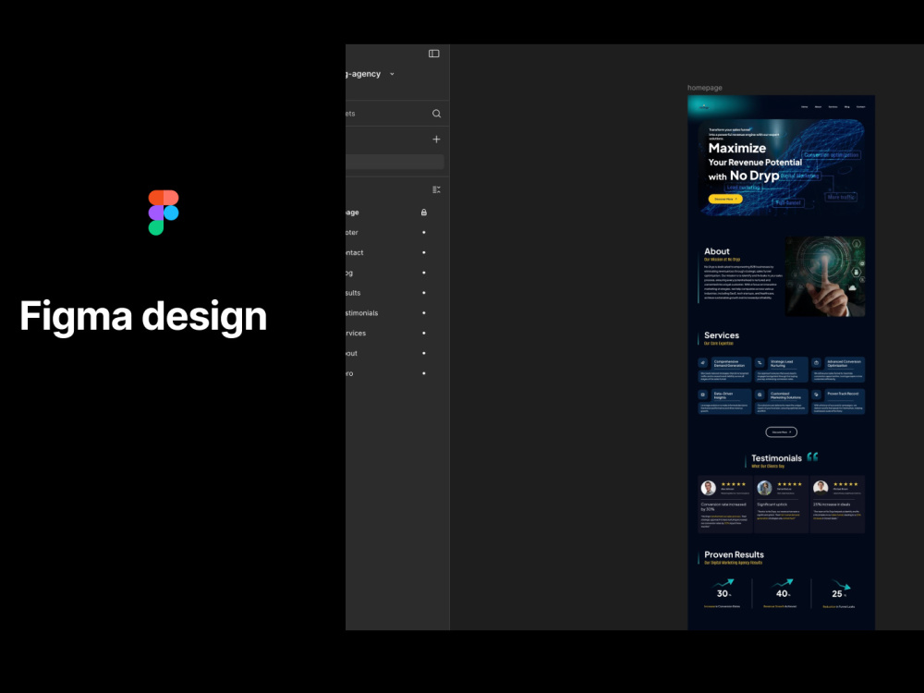Click the Services link in the homepage nav
Viewport: 924px width, 693px height.
click(x=833, y=106)
